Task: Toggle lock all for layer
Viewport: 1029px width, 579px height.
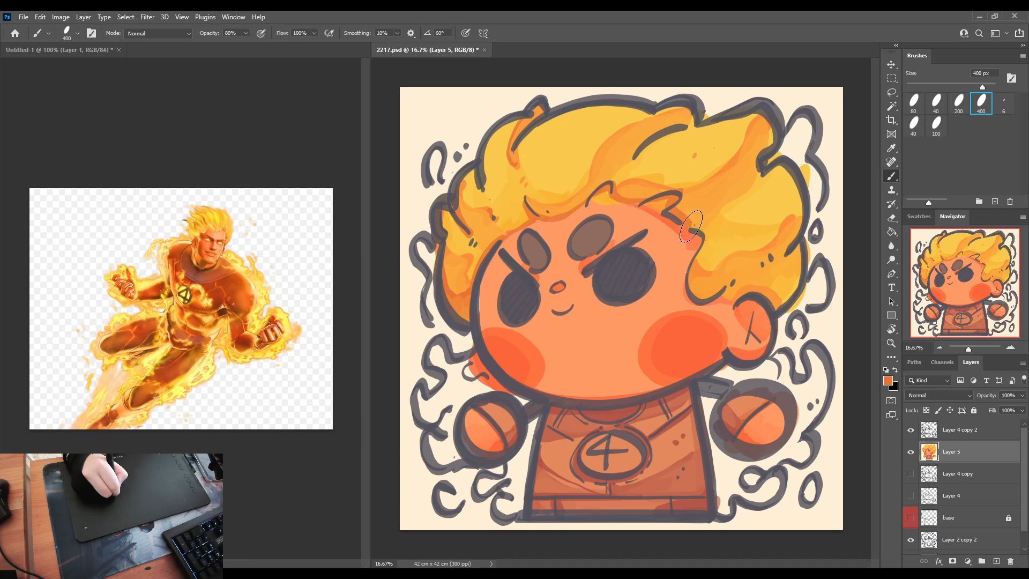Action: (x=974, y=411)
